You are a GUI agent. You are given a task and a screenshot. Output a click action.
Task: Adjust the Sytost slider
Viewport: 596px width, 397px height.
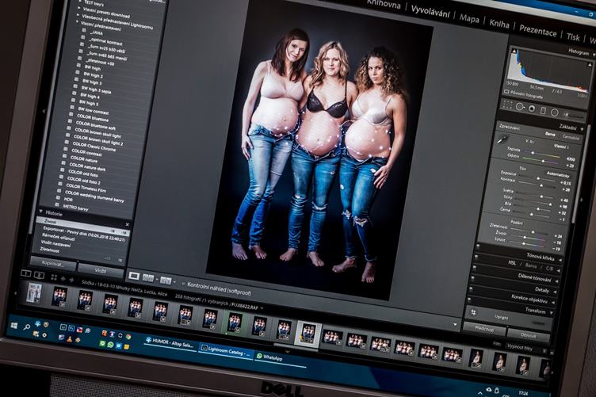pos(524,242)
